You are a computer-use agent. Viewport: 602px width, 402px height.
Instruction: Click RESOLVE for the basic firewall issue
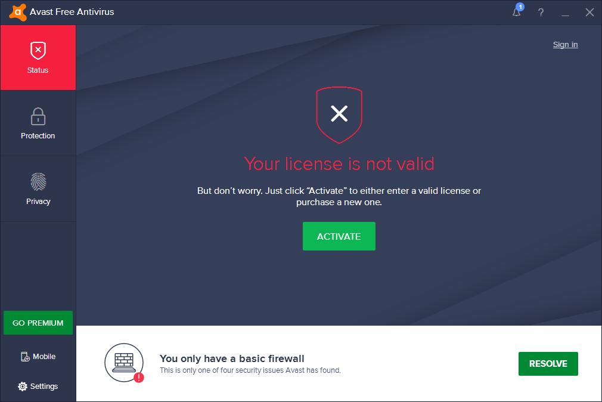[548, 364]
